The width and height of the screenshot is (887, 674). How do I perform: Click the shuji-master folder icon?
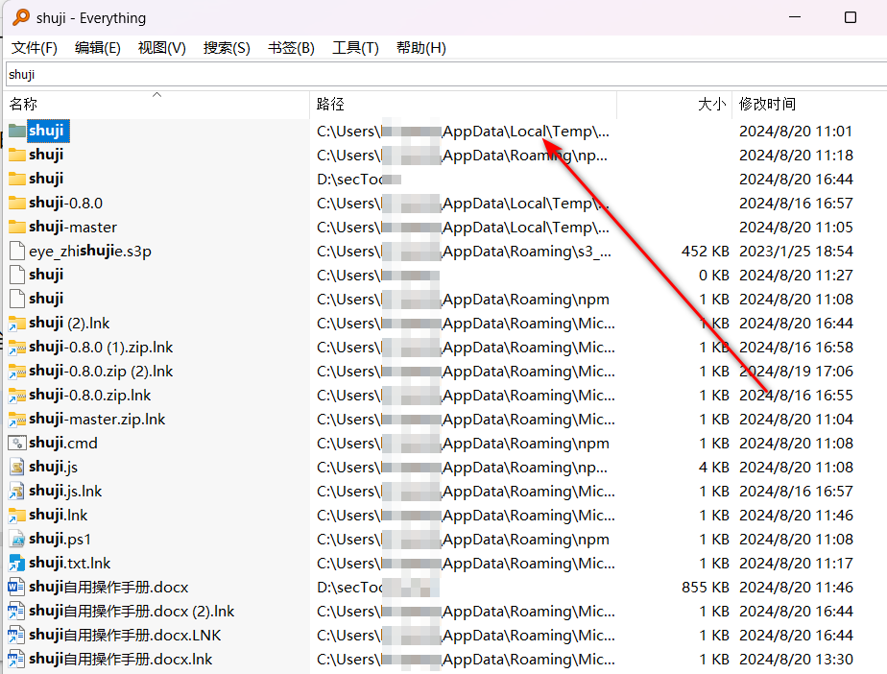(17, 227)
